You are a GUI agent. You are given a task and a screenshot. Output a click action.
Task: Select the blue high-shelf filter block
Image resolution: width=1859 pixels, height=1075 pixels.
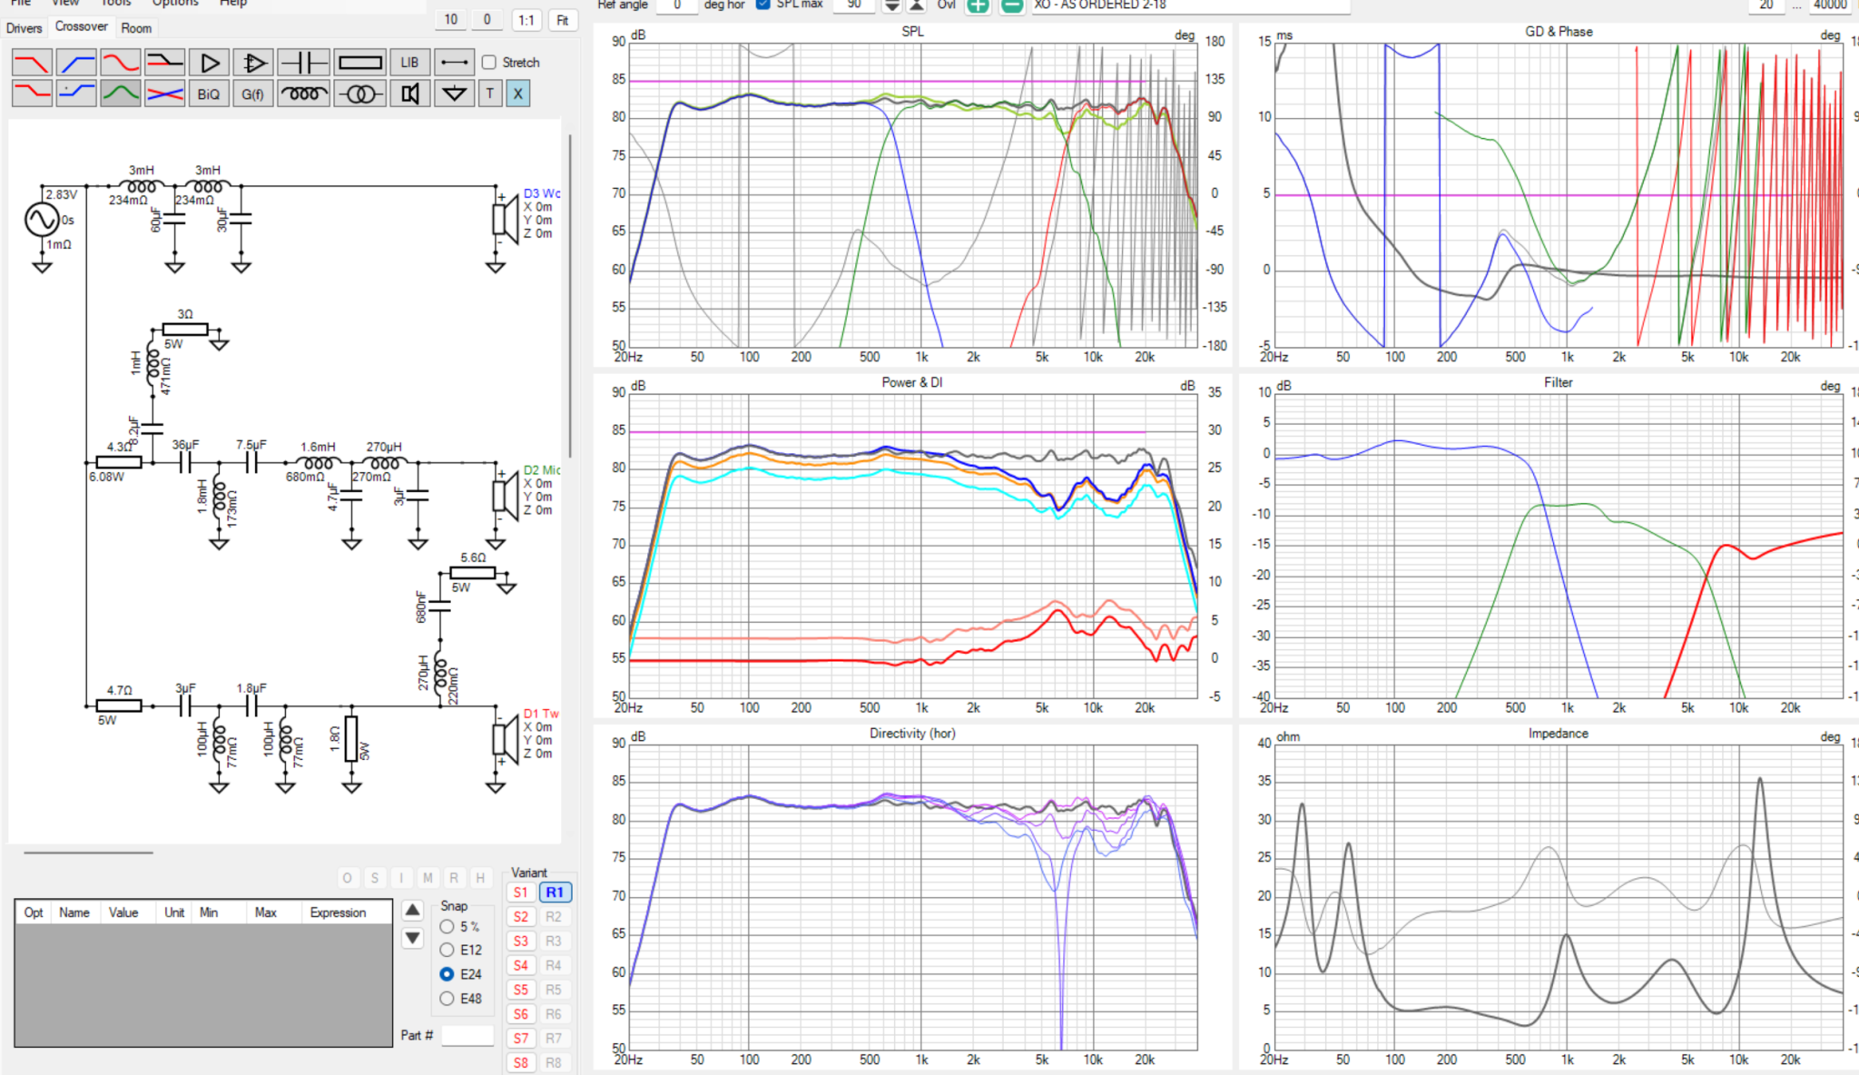pyautogui.click(x=76, y=94)
